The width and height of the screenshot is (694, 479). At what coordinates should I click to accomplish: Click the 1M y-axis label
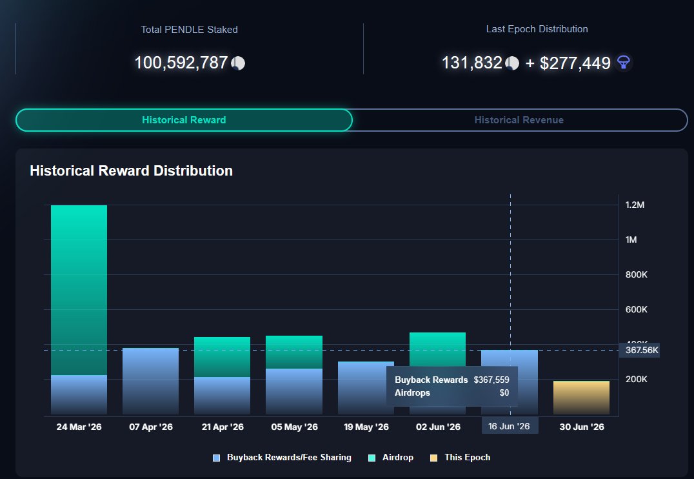point(631,239)
